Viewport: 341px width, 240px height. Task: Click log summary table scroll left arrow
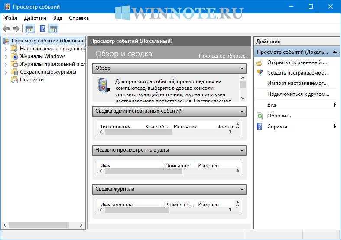coord(101,210)
